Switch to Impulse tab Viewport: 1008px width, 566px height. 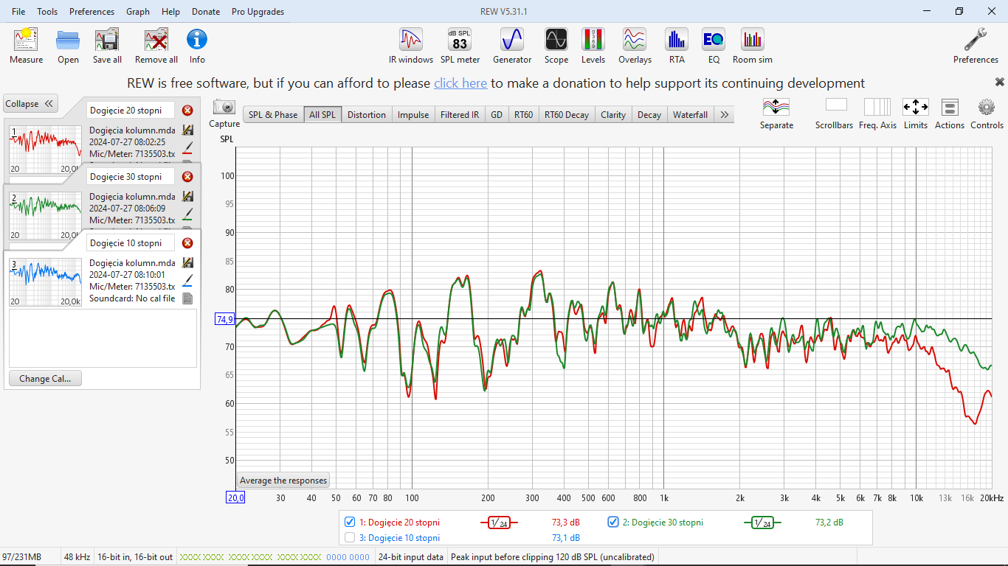pyautogui.click(x=413, y=114)
